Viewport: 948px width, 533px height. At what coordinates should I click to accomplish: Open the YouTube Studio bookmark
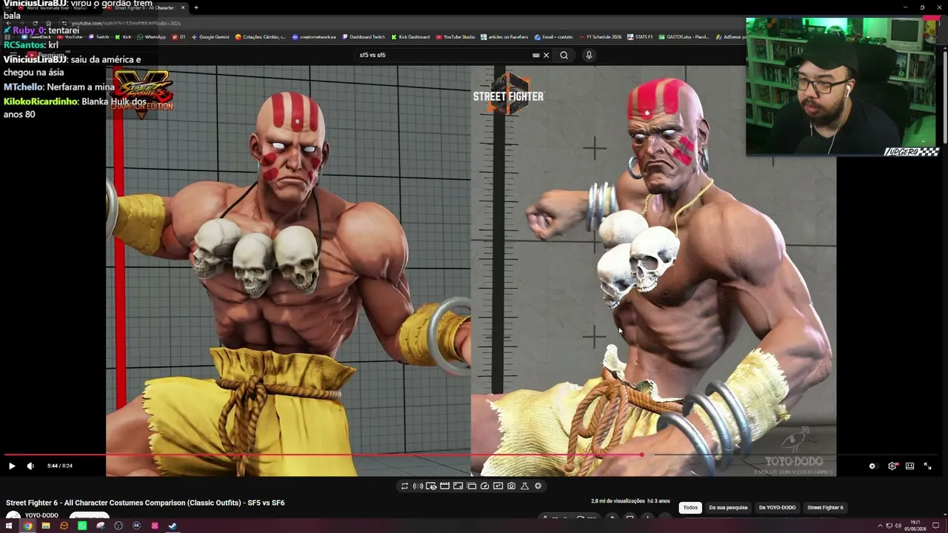pyautogui.click(x=455, y=37)
